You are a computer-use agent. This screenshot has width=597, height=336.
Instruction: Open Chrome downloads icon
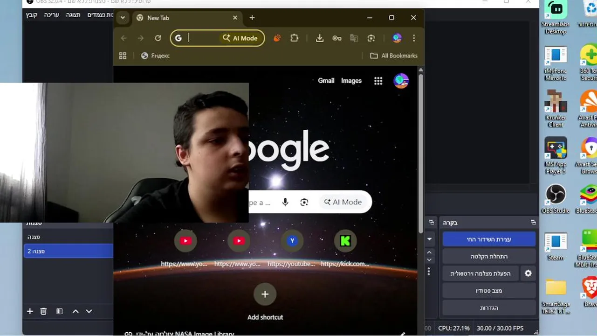point(320,38)
